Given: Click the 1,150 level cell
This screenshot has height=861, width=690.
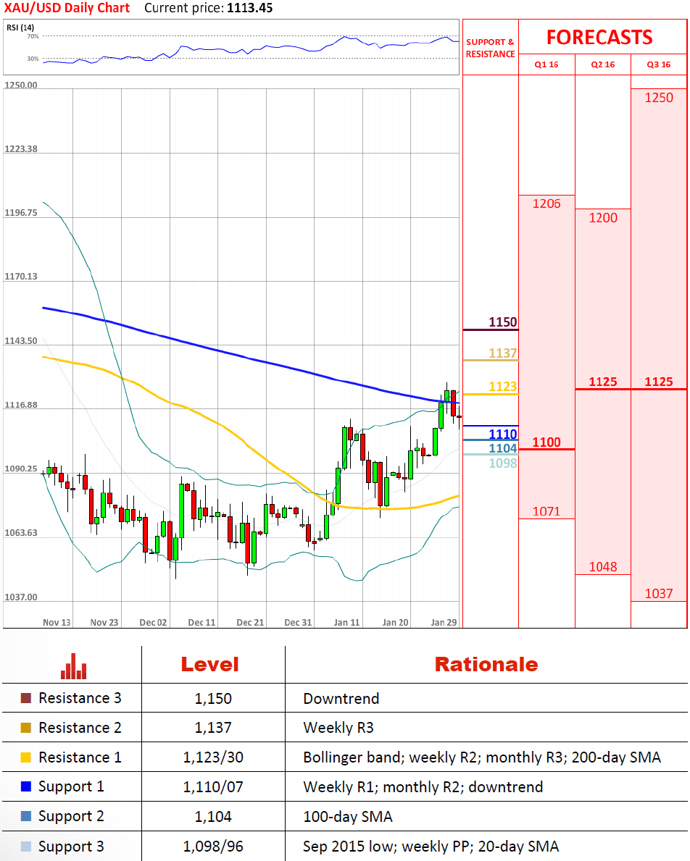Looking at the screenshot, I should [213, 699].
